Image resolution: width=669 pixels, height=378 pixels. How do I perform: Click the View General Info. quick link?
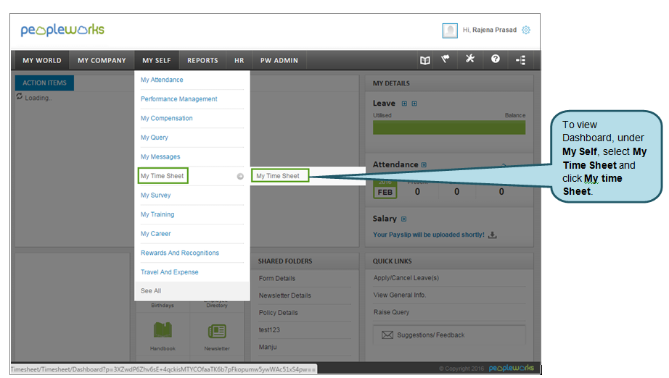(399, 295)
